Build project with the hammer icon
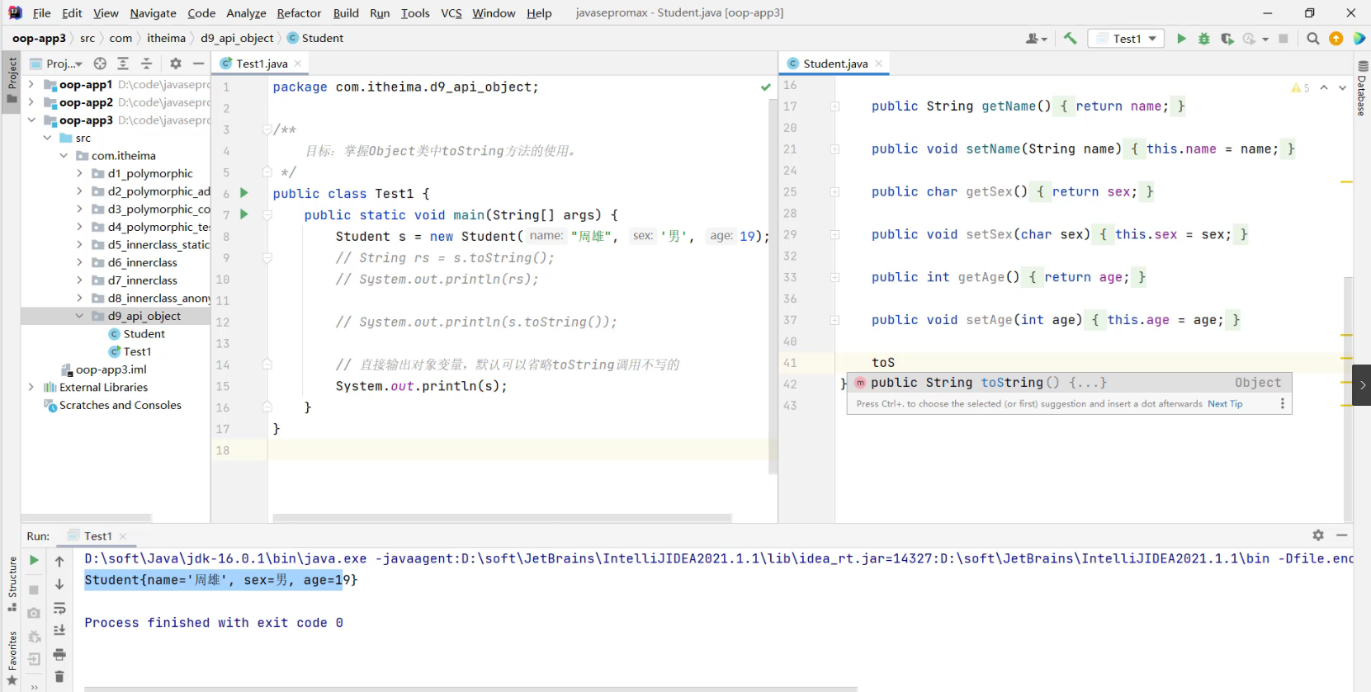 click(1071, 39)
